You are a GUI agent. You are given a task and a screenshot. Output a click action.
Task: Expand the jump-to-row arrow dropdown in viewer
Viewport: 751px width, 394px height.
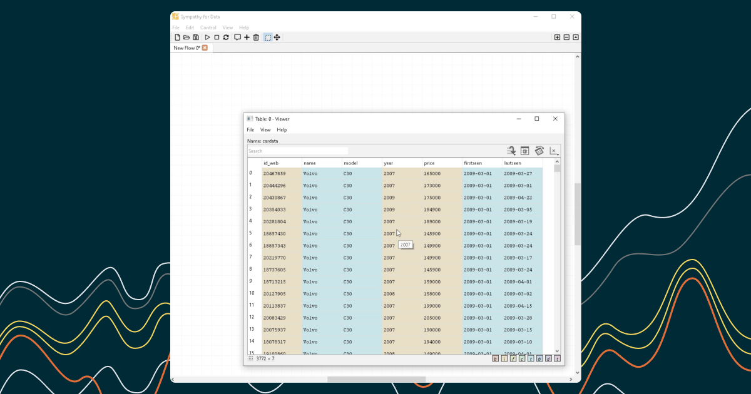click(x=511, y=151)
